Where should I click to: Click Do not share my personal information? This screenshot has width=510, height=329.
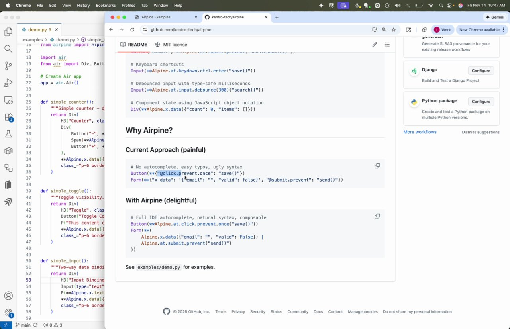click(417, 312)
